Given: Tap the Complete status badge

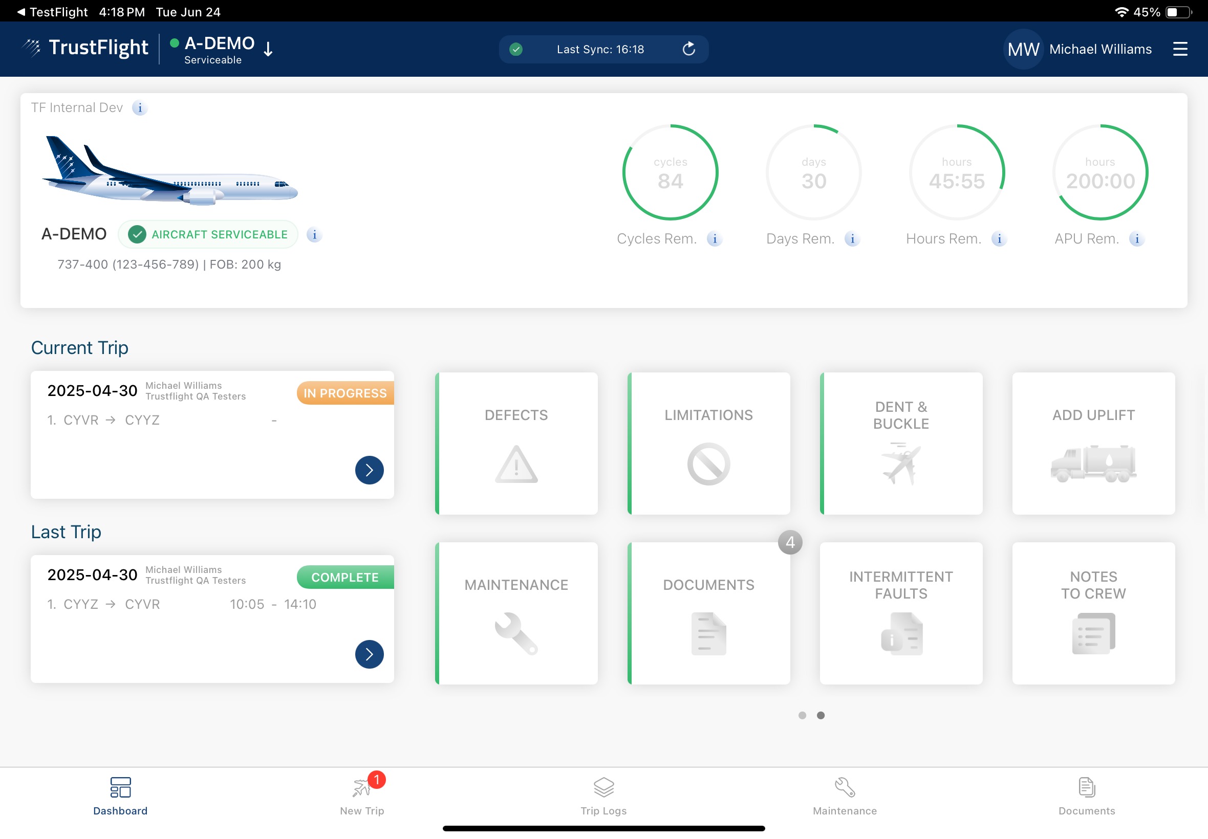Looking at the screenshot, I should (345, 577).
